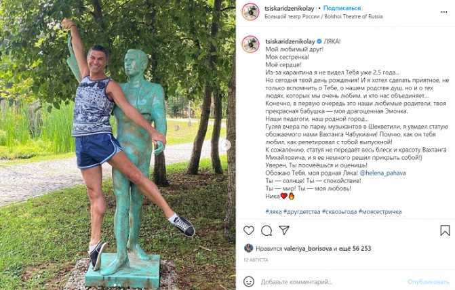The height and width of the screenshot is (290, 455).
Task: Open the 12 августа post date
Action: (x=256, y=260)
